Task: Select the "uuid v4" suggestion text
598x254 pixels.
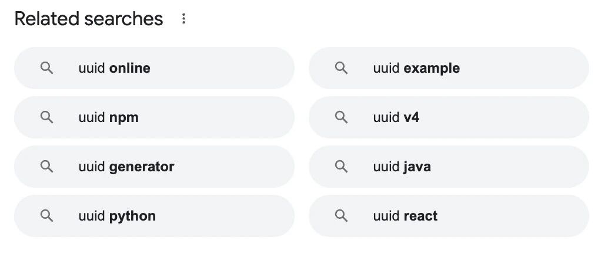Action: pyautogui.click(x=396, y=117)
